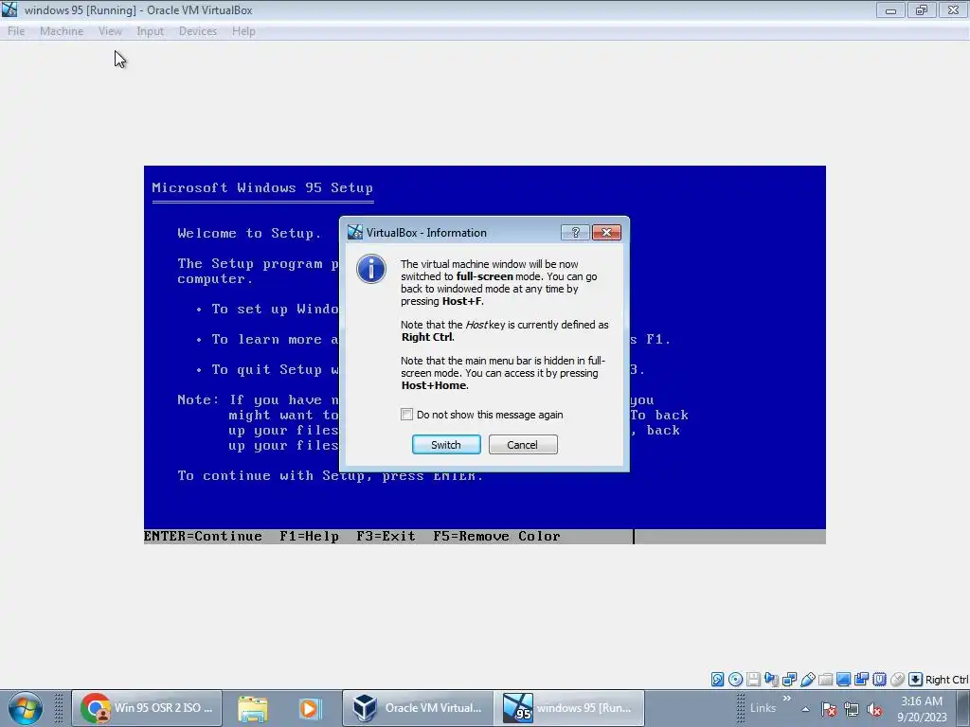The height and width of the screenshot is (727, 970).
Task: Click the 'windows 95 [Run...' taskbar item
Action: [x=568, y=708]
